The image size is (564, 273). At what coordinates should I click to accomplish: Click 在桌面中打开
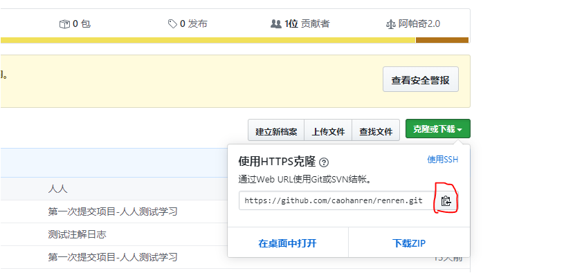pos(288,243)
